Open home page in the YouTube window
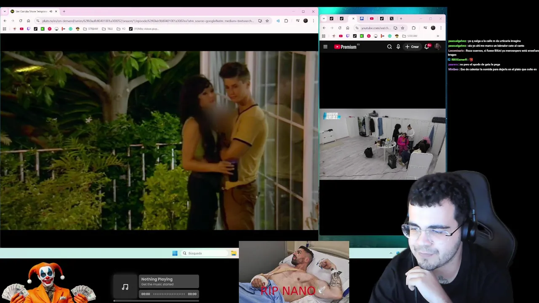This screenshot has width=539, height=303. click(x=347, y=28)
